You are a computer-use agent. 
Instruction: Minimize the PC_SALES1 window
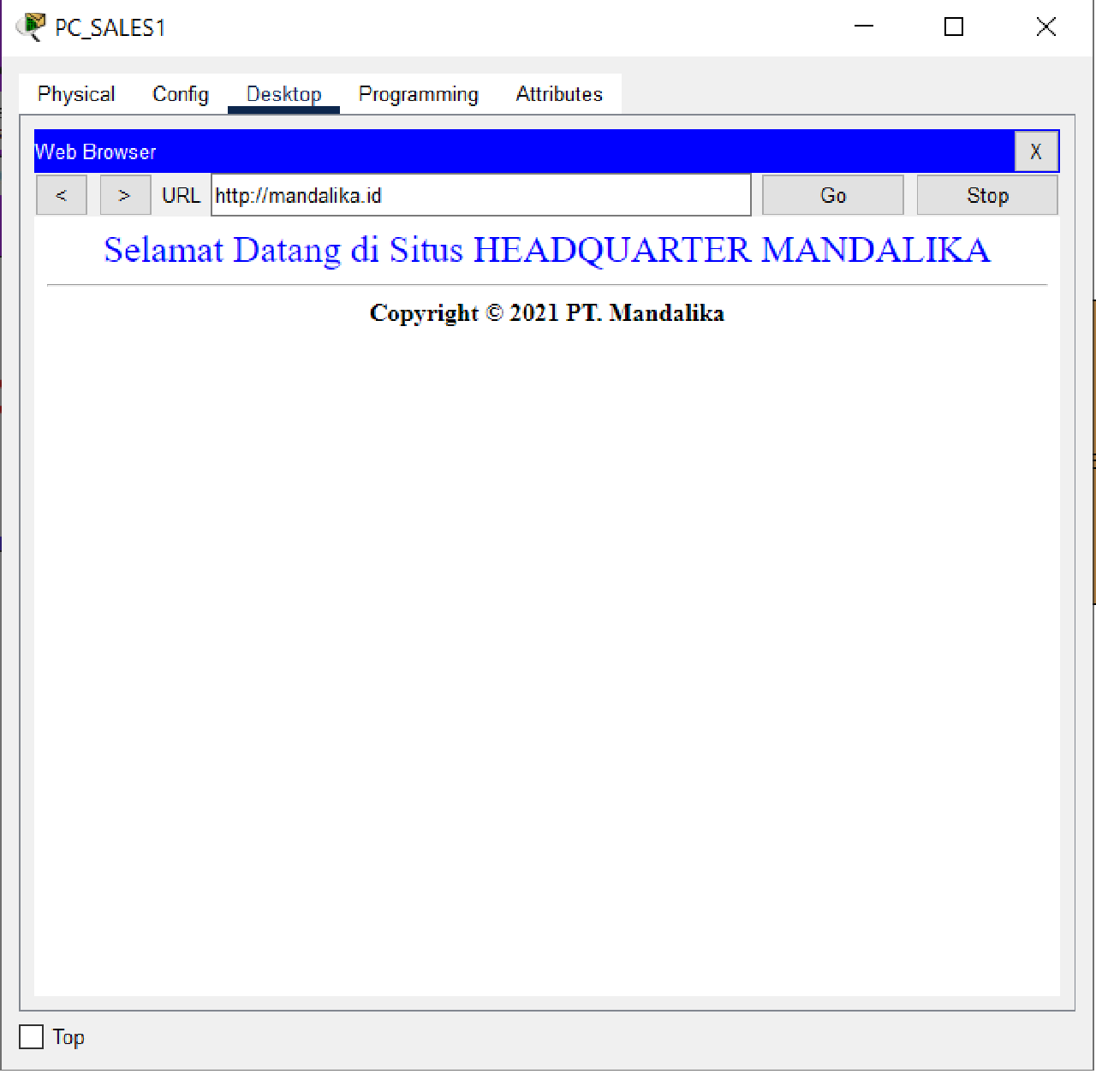point(863,27)
